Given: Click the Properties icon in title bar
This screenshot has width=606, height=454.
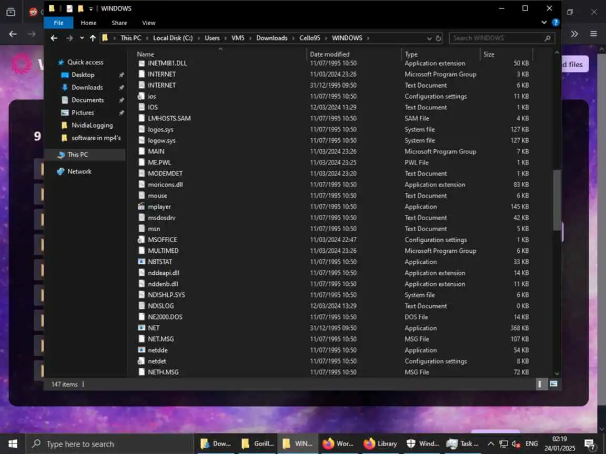Looking at the screenshot, I should click(69, 8).
